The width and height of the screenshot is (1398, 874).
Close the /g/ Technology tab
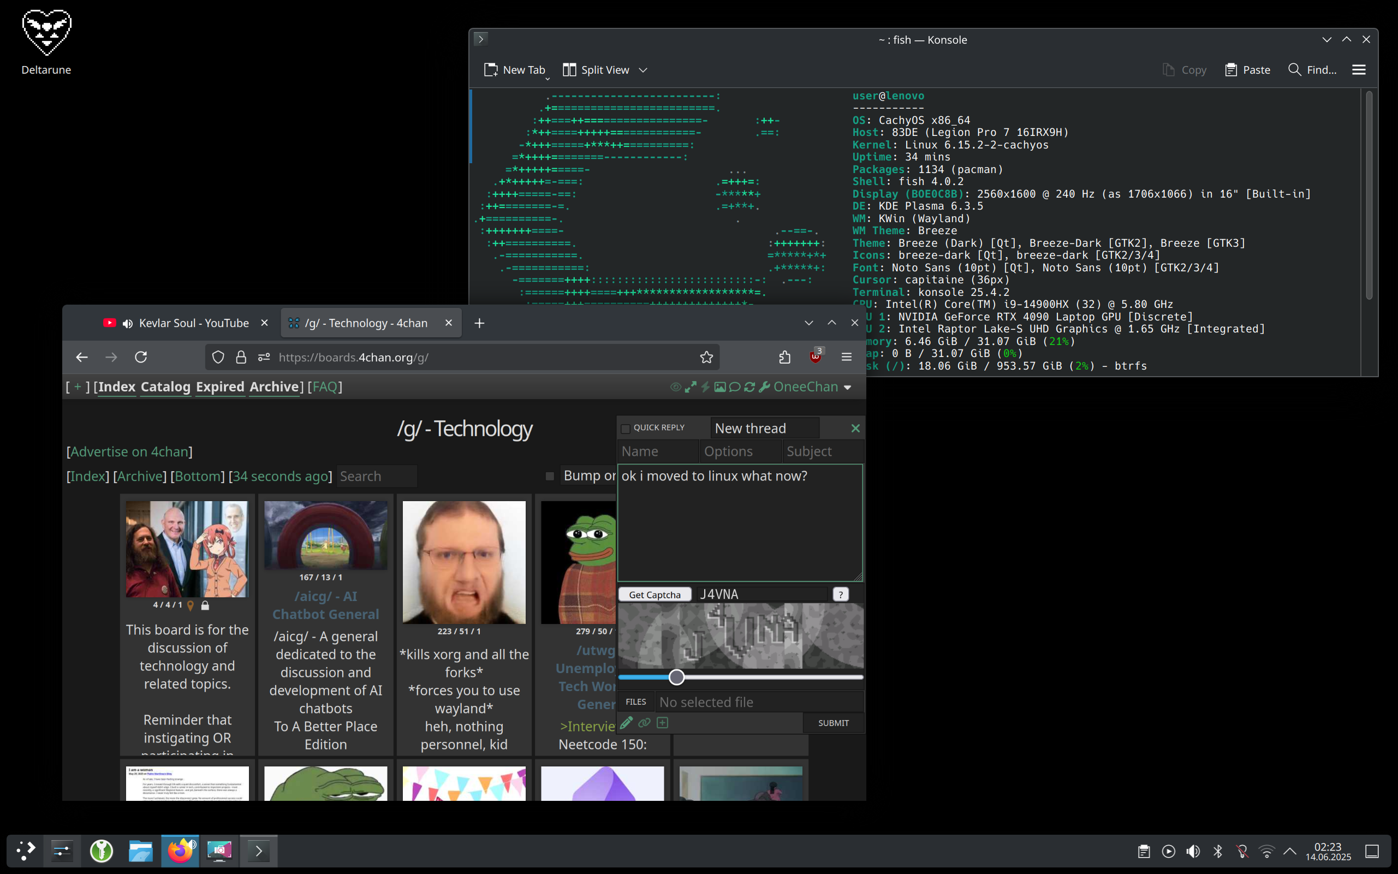tap(449, 323)
